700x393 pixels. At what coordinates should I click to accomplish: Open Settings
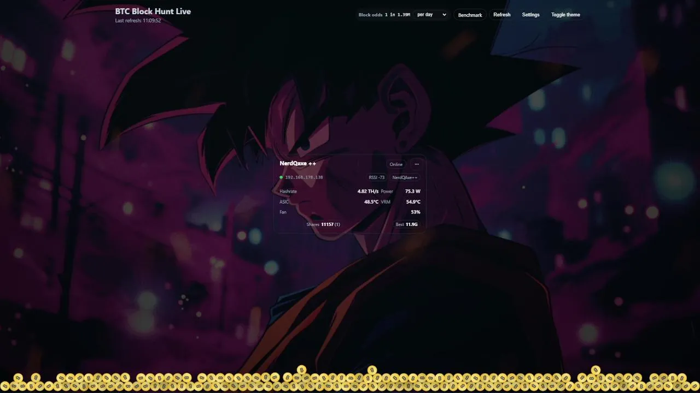[x=530, y=15]
